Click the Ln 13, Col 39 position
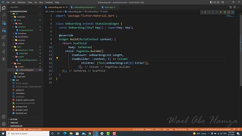 point(138,129)
